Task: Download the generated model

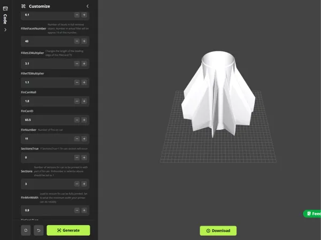Action: click(218, 230)
